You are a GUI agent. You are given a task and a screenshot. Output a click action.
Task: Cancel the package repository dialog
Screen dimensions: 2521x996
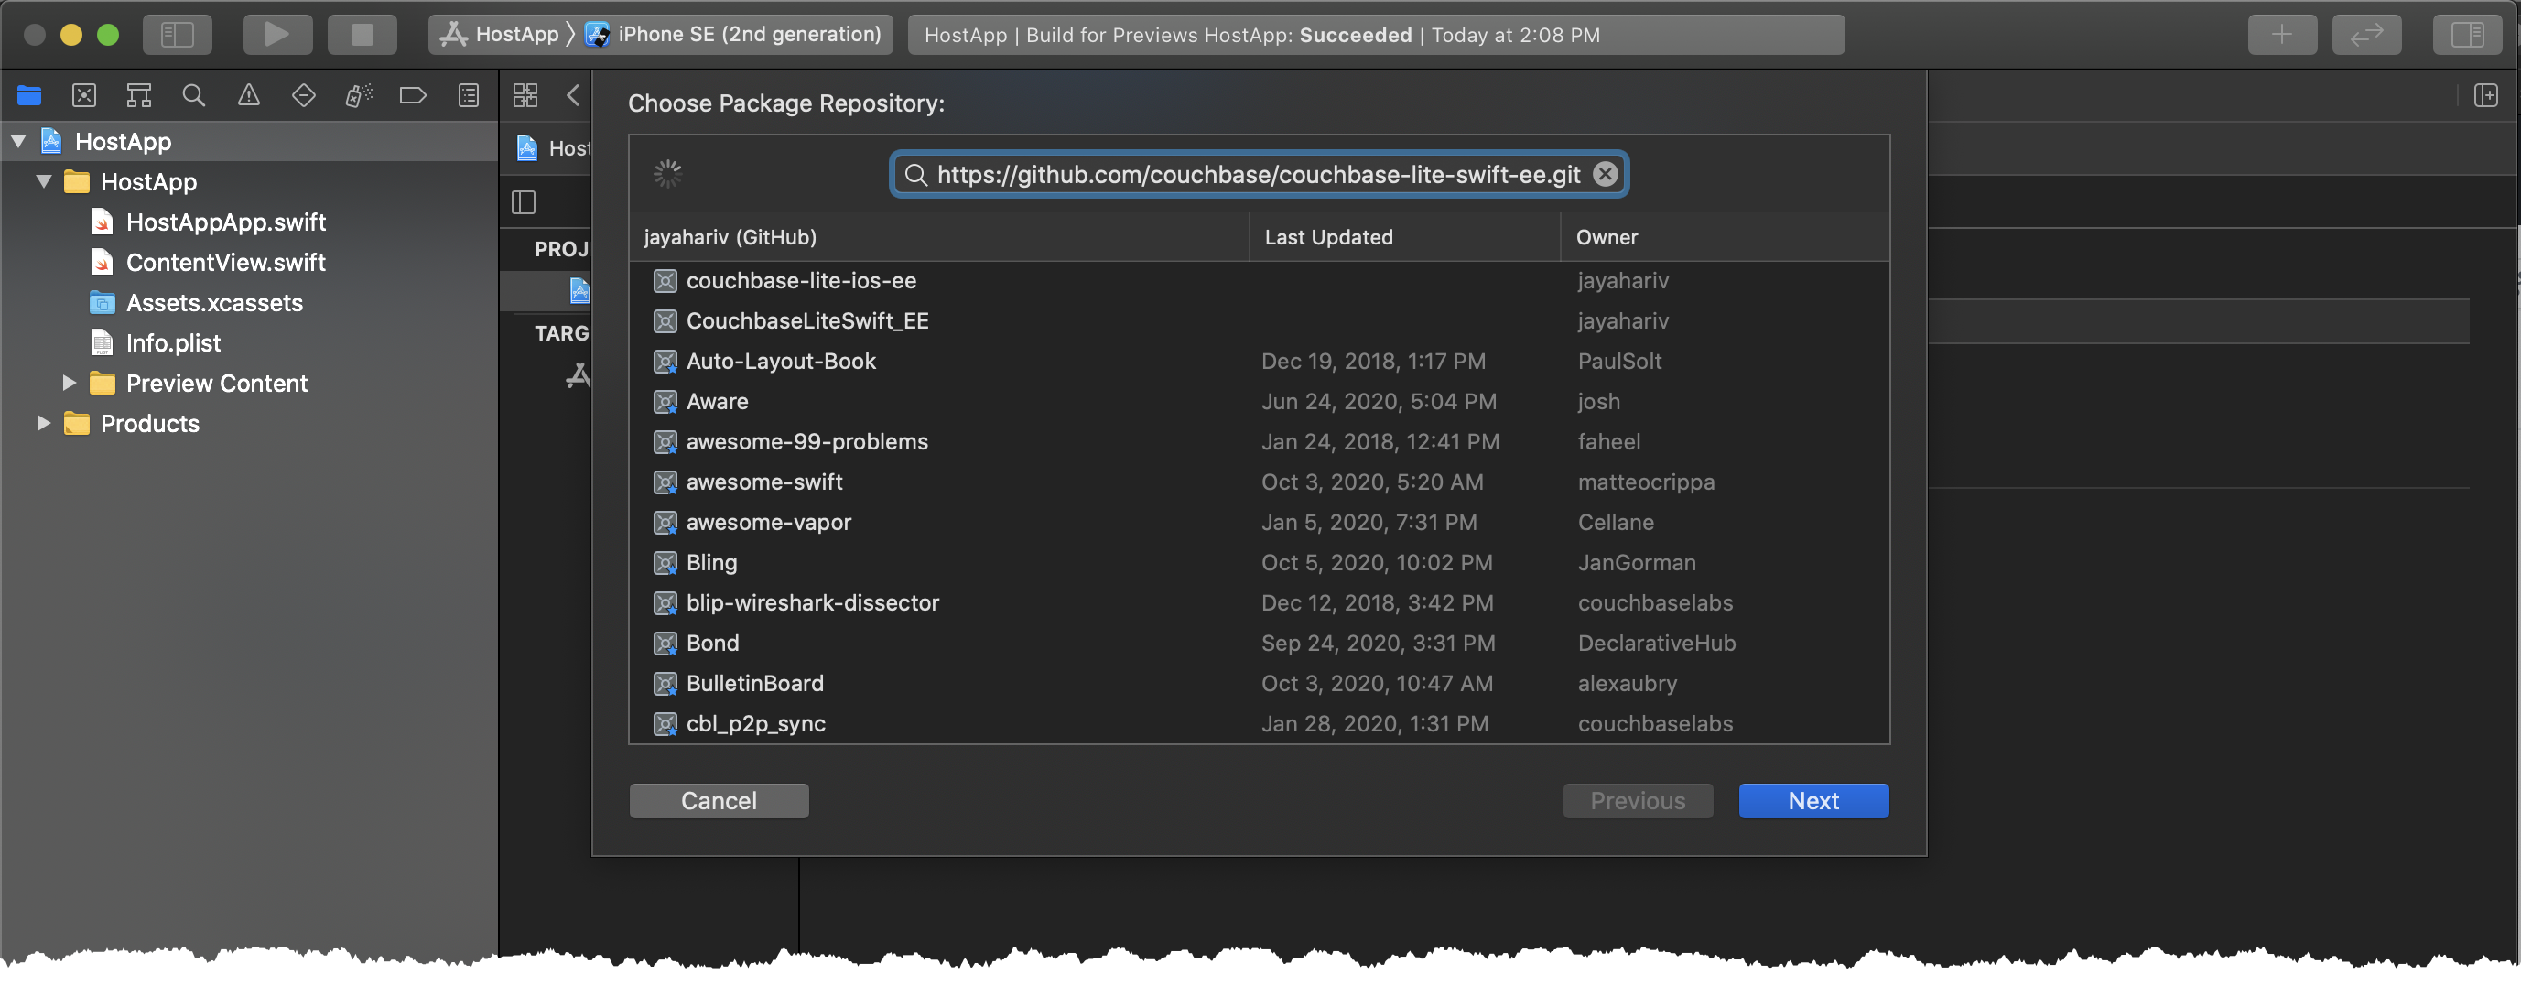pyautogui.click(x=719, y=800)
